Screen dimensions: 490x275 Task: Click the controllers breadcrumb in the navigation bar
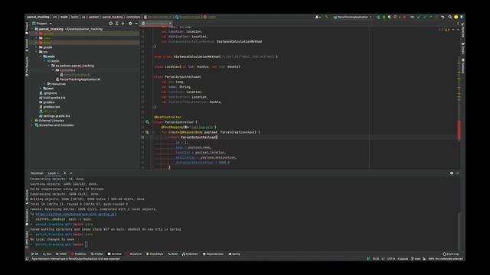(x=133, y=17)
